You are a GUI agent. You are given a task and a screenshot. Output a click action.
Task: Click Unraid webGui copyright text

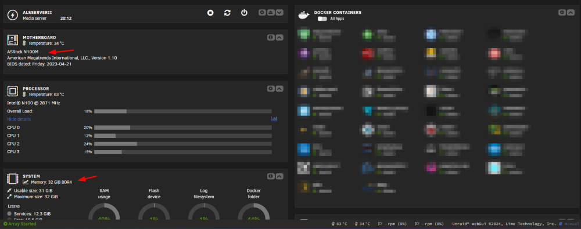coord(504,224)
